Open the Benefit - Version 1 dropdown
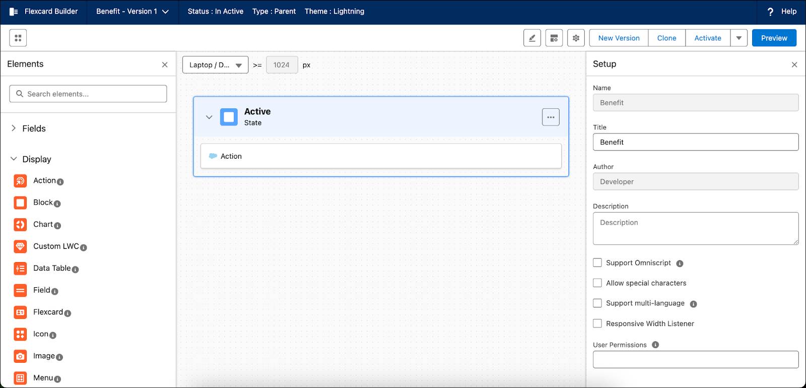 [132, 12]
